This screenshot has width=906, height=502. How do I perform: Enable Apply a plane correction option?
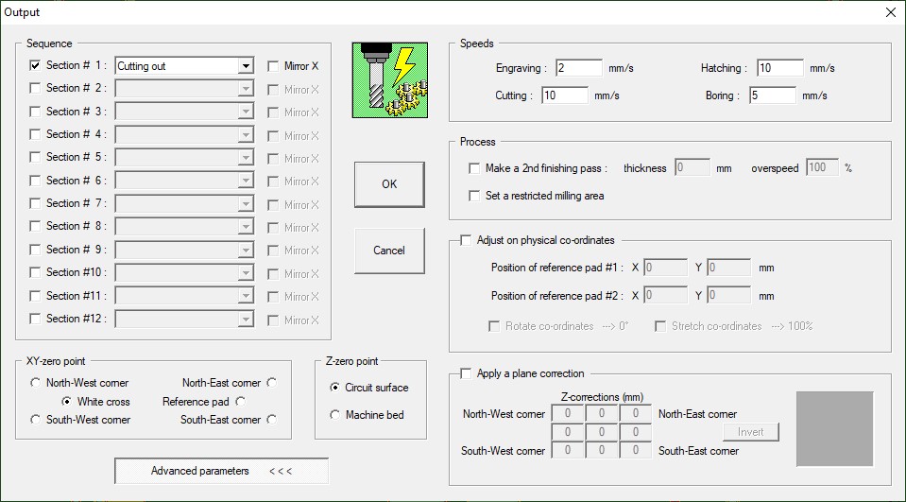pos(466,373)
